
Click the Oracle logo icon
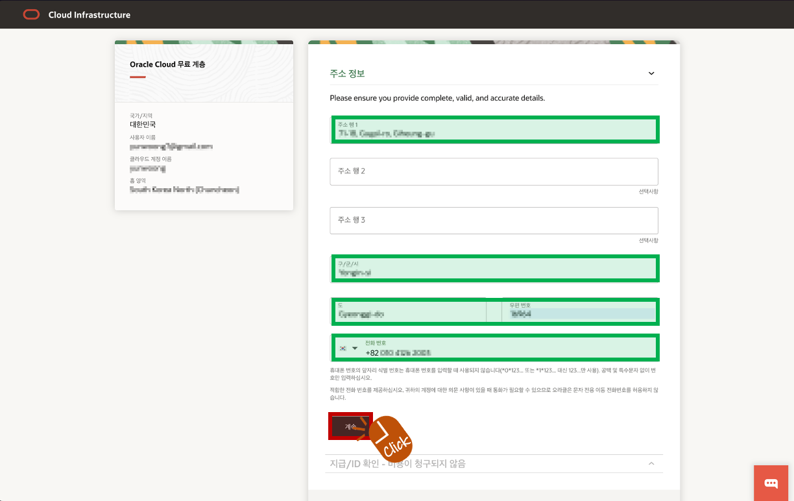31,14
